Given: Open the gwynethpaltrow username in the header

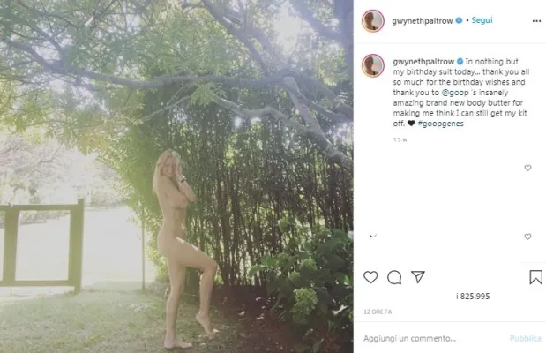Looking at the screenshot, I should point(423,21).
